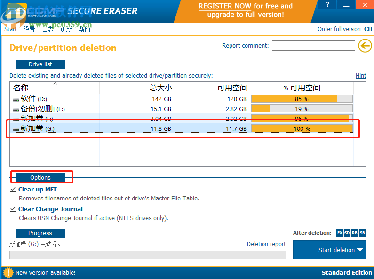Click the empty deletion progress bar

coord(148,255)
